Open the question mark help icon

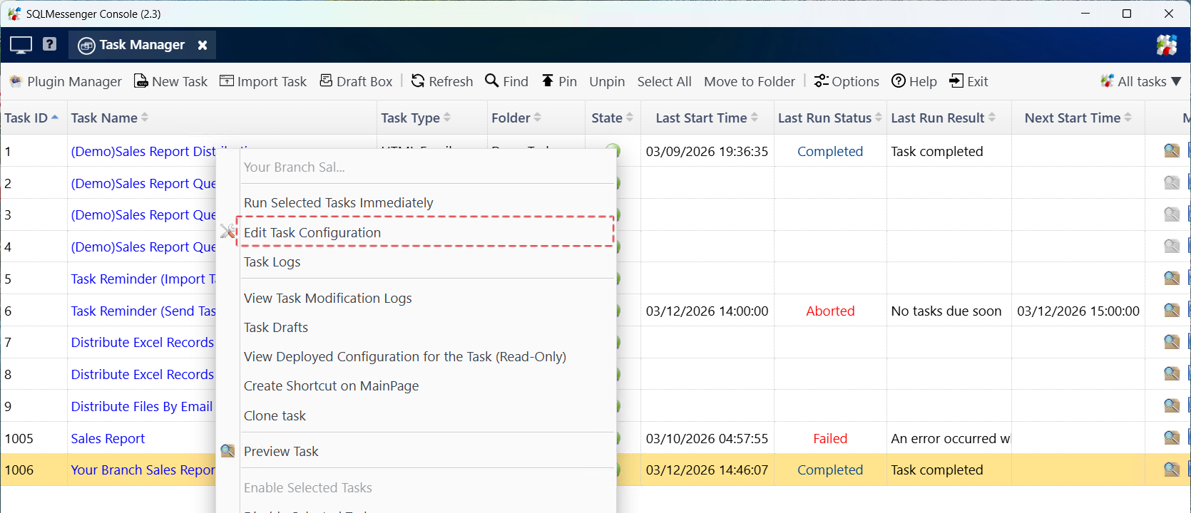coord(49,44)
